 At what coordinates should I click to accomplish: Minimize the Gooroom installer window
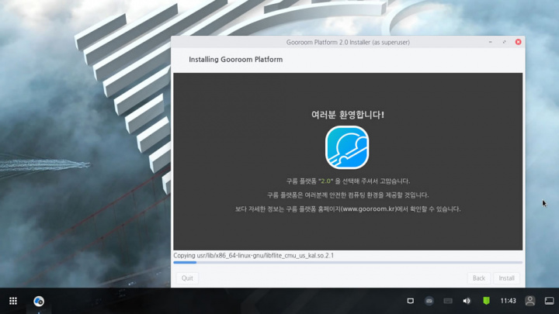coord(491,42)
